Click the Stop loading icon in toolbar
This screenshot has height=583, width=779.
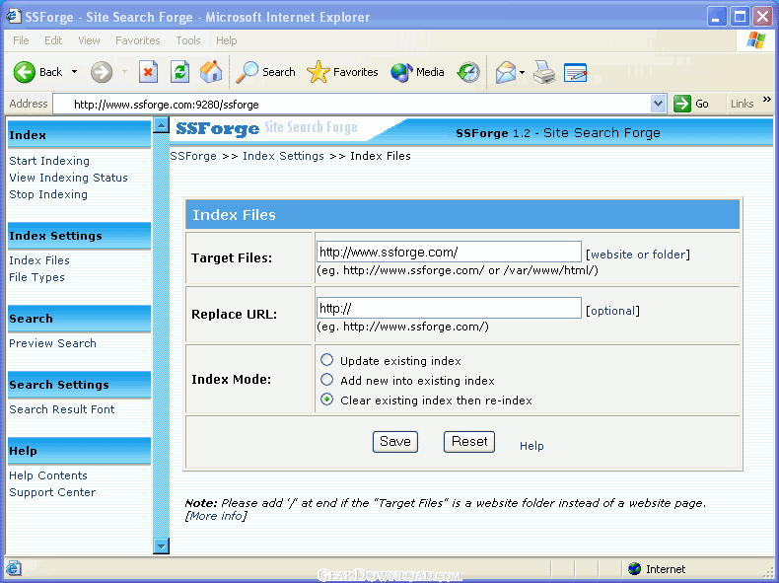148,72
